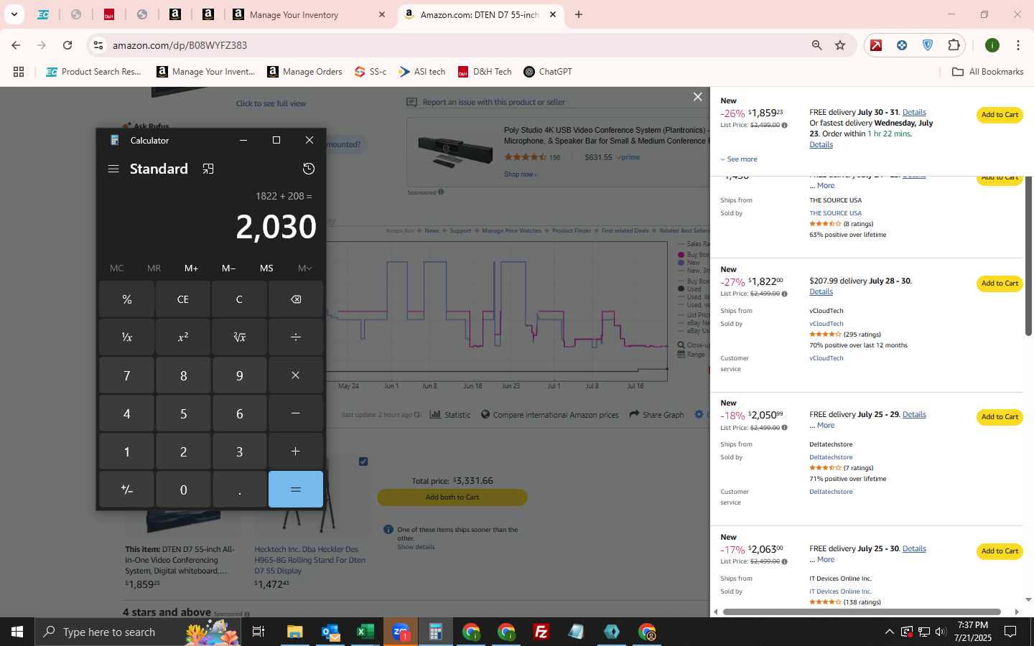Open Deltatechstore seller link
The height and width of the screenshot is (646, 1034).
tap(831, 457)
